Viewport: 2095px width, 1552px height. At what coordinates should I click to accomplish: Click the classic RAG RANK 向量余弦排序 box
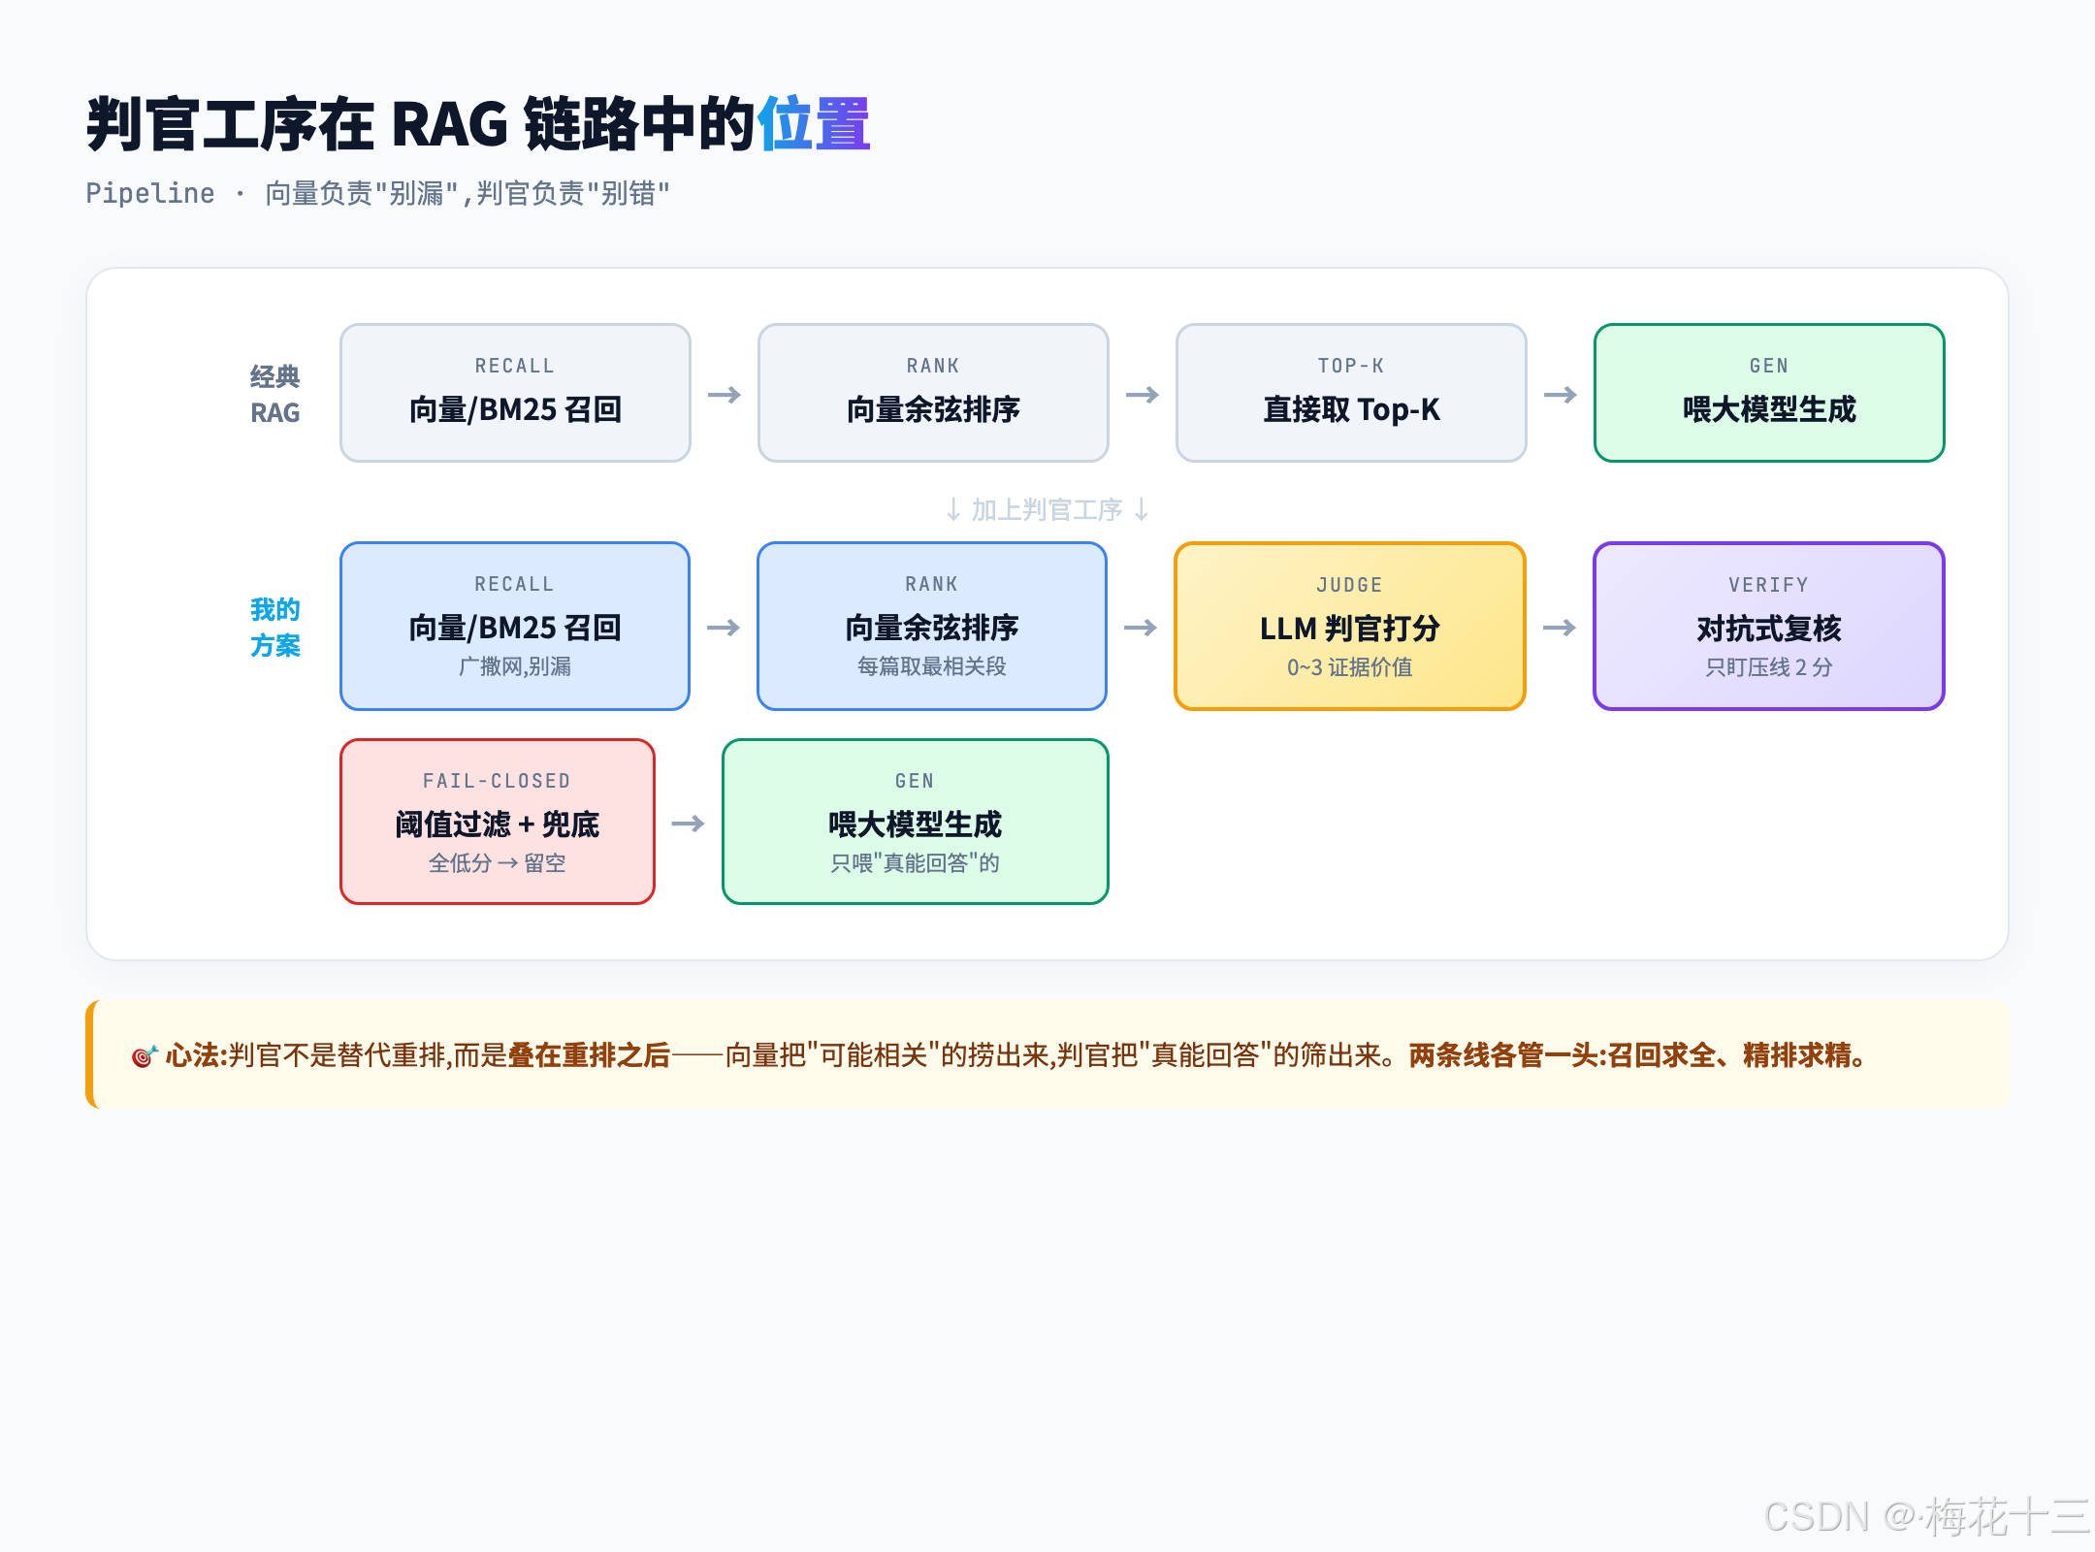(x=933, y=393)
